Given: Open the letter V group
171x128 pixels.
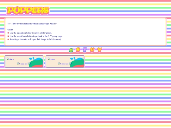Looking at the screenshot, I should click(99, 50).
